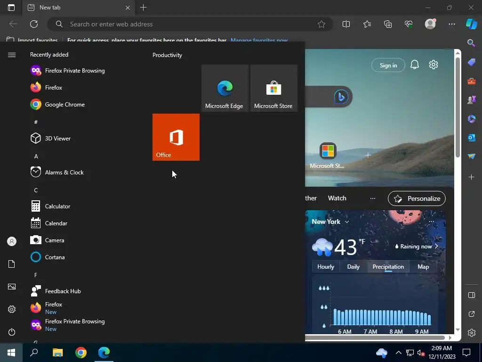Open the notification center icon
The width and height of the screenshot is (482, 362).
[x=466, y=353]
